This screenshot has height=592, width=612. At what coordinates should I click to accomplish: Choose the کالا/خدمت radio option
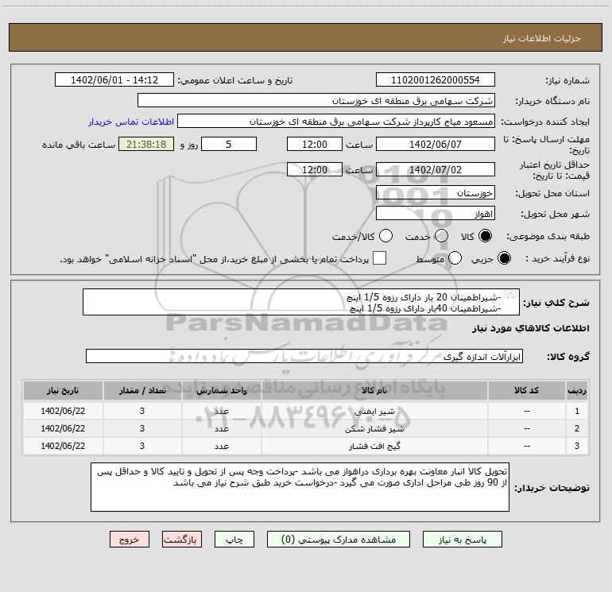tap(385, 236)
